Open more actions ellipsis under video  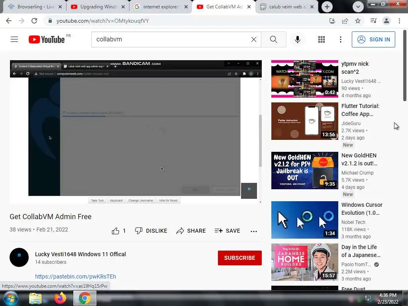click(x=254, y=231)
